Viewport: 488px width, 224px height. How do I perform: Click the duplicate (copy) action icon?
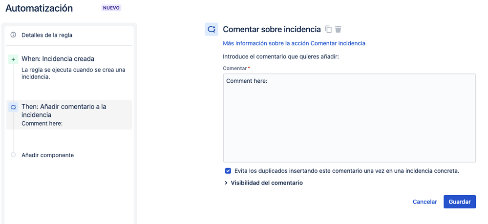[x=328, y=30]
